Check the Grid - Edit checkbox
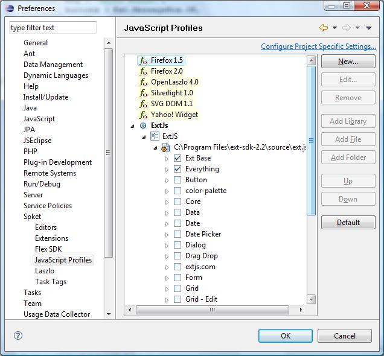 178,299
